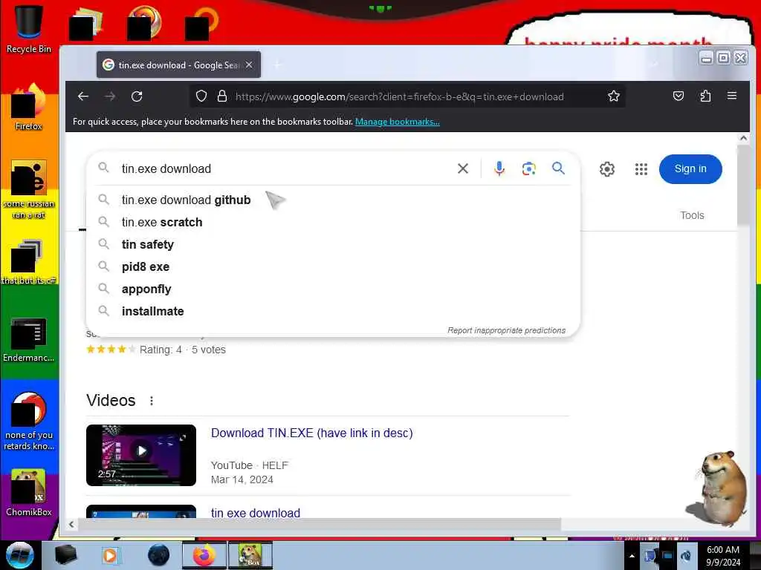Screen dimensions: 761x570
Task: Open the Manage bookmarks link
Action: [x=398, y=122]
